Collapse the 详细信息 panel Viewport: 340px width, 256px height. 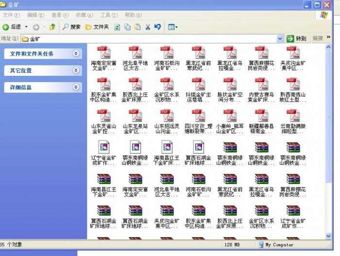[76, 87]
